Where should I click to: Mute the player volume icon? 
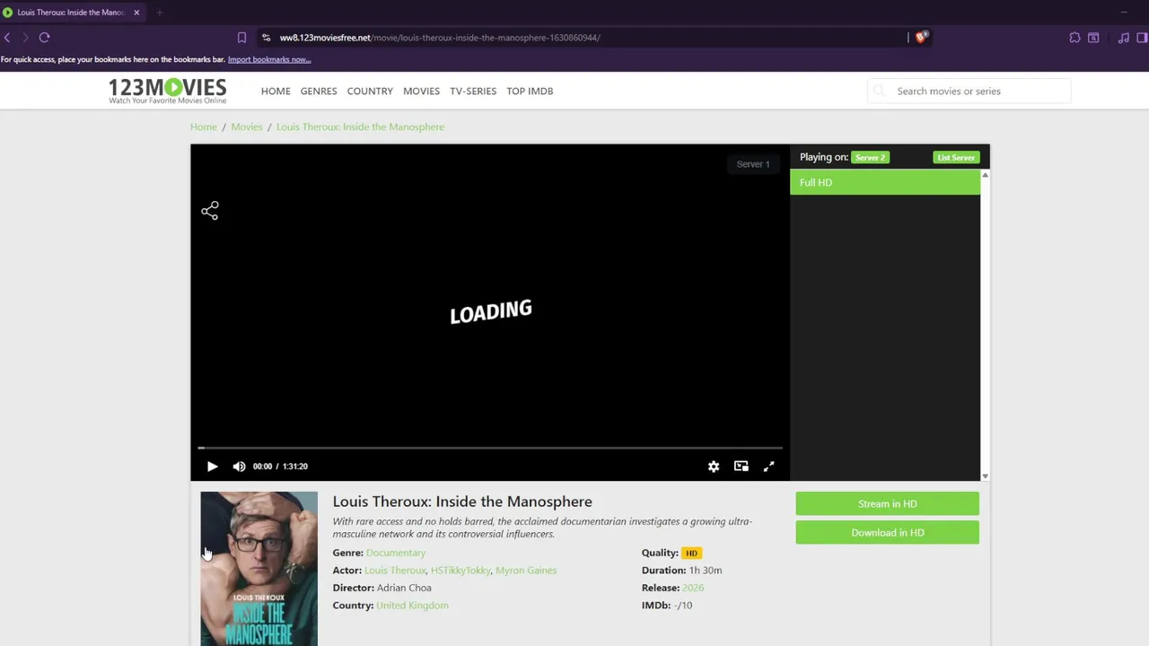239,467
